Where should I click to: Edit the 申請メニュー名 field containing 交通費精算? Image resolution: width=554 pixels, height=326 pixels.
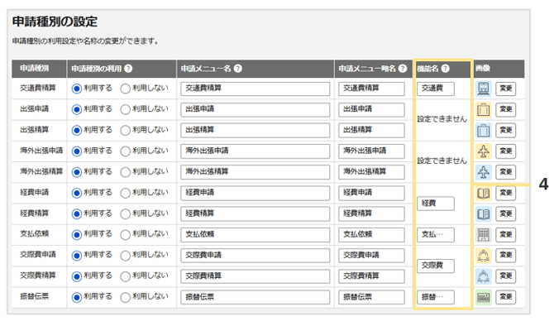(x=256, y=89)
